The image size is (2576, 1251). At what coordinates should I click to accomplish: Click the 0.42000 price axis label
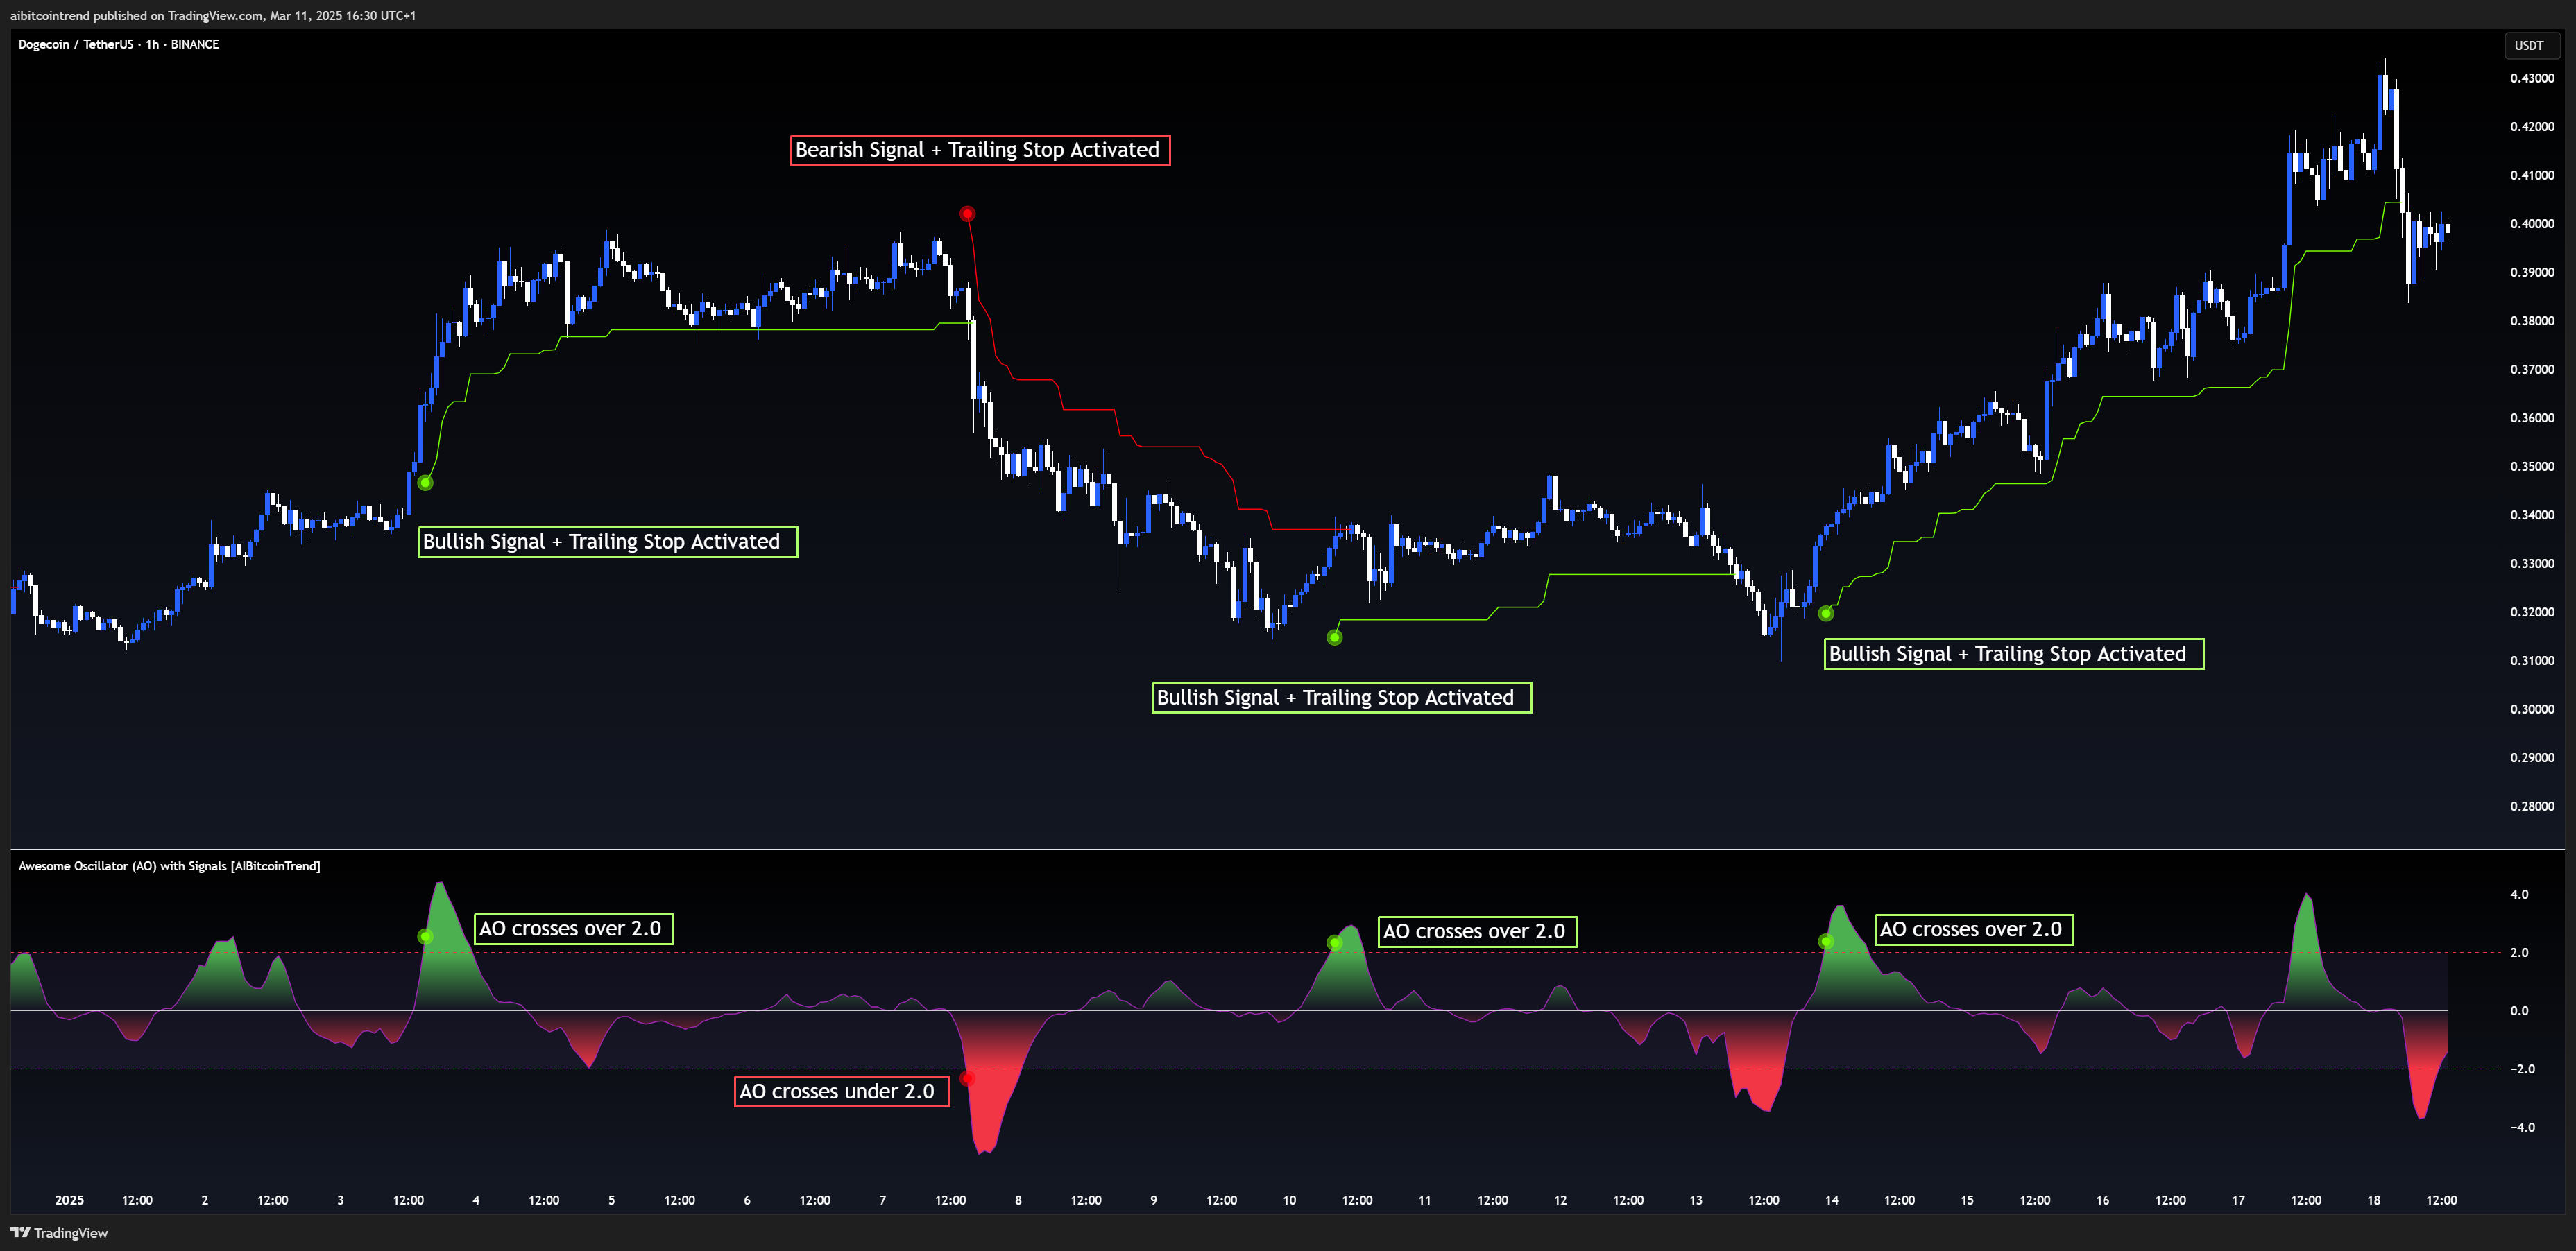click(x=2532, y=127)
